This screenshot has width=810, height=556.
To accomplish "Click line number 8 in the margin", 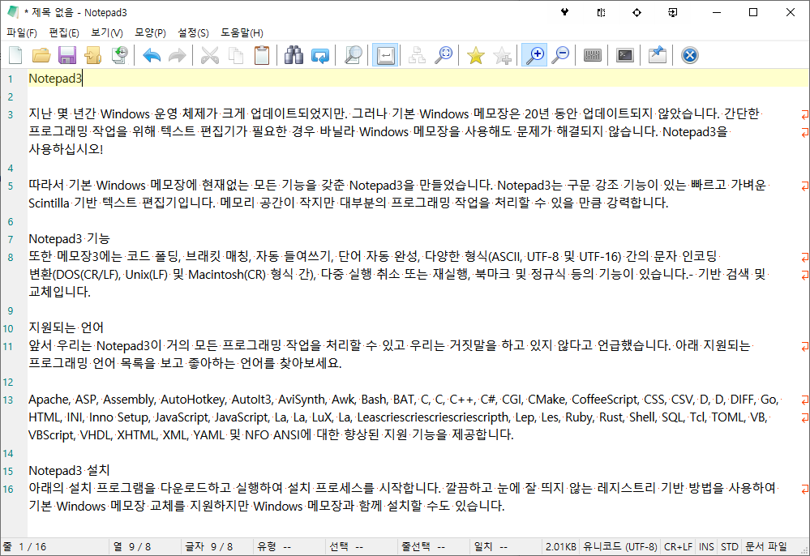I will click(11, 258).
